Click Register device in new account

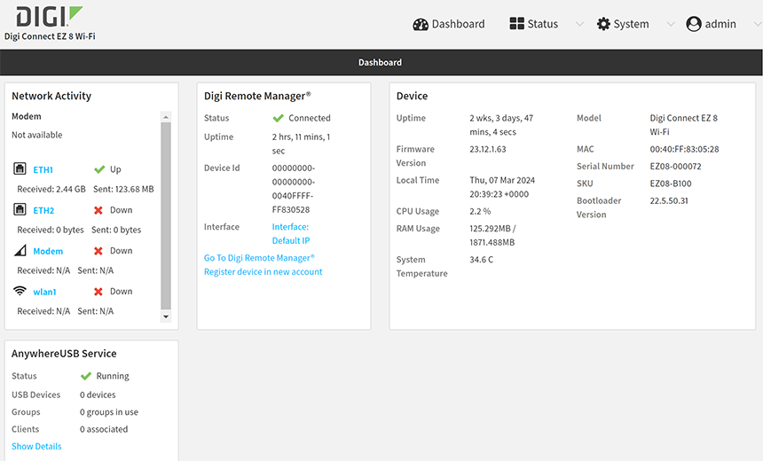tap(263, 272)
